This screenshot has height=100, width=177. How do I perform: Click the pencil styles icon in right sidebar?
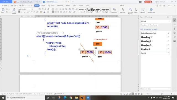coord(175,20)
